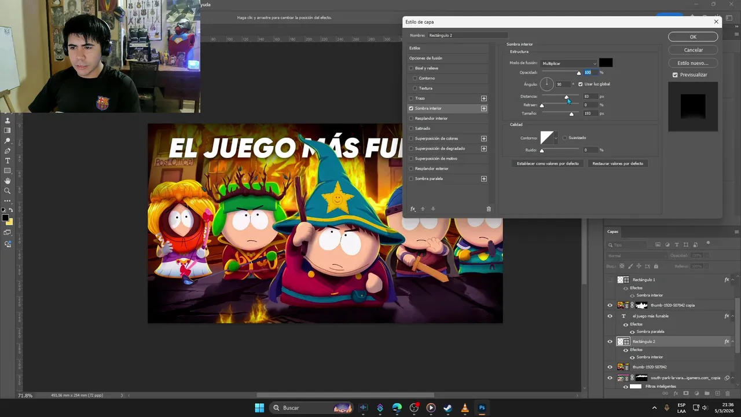This screenshot has width=741, height=417.
Task: Open Modo de fusión Multiplicar dropdown
Action: pyautogui.click(x=569, y=63)
